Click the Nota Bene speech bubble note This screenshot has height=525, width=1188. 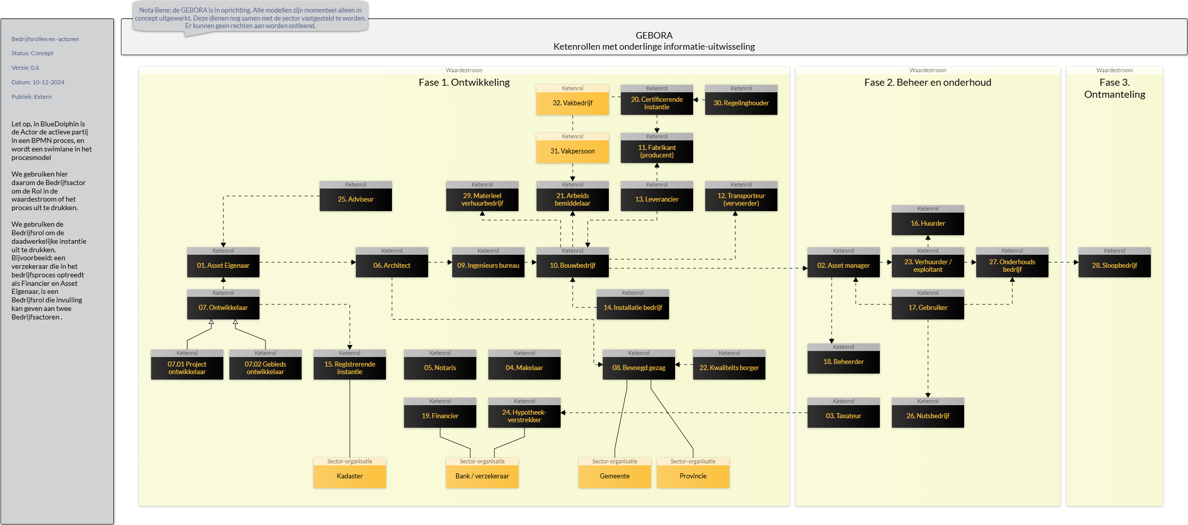tap(250, 18)
